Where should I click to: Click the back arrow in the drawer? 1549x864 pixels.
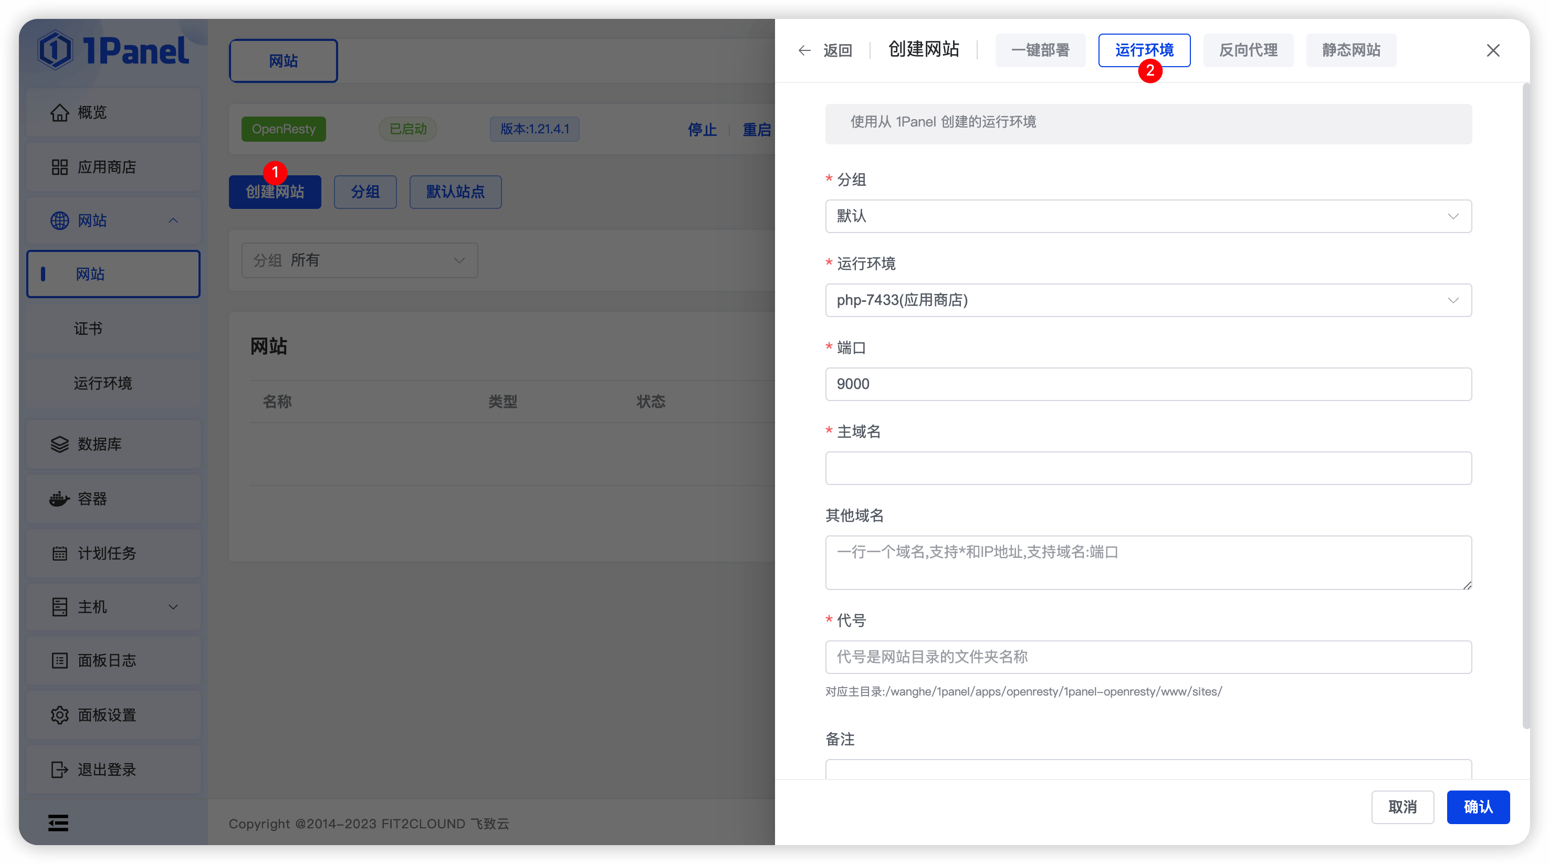804,50
